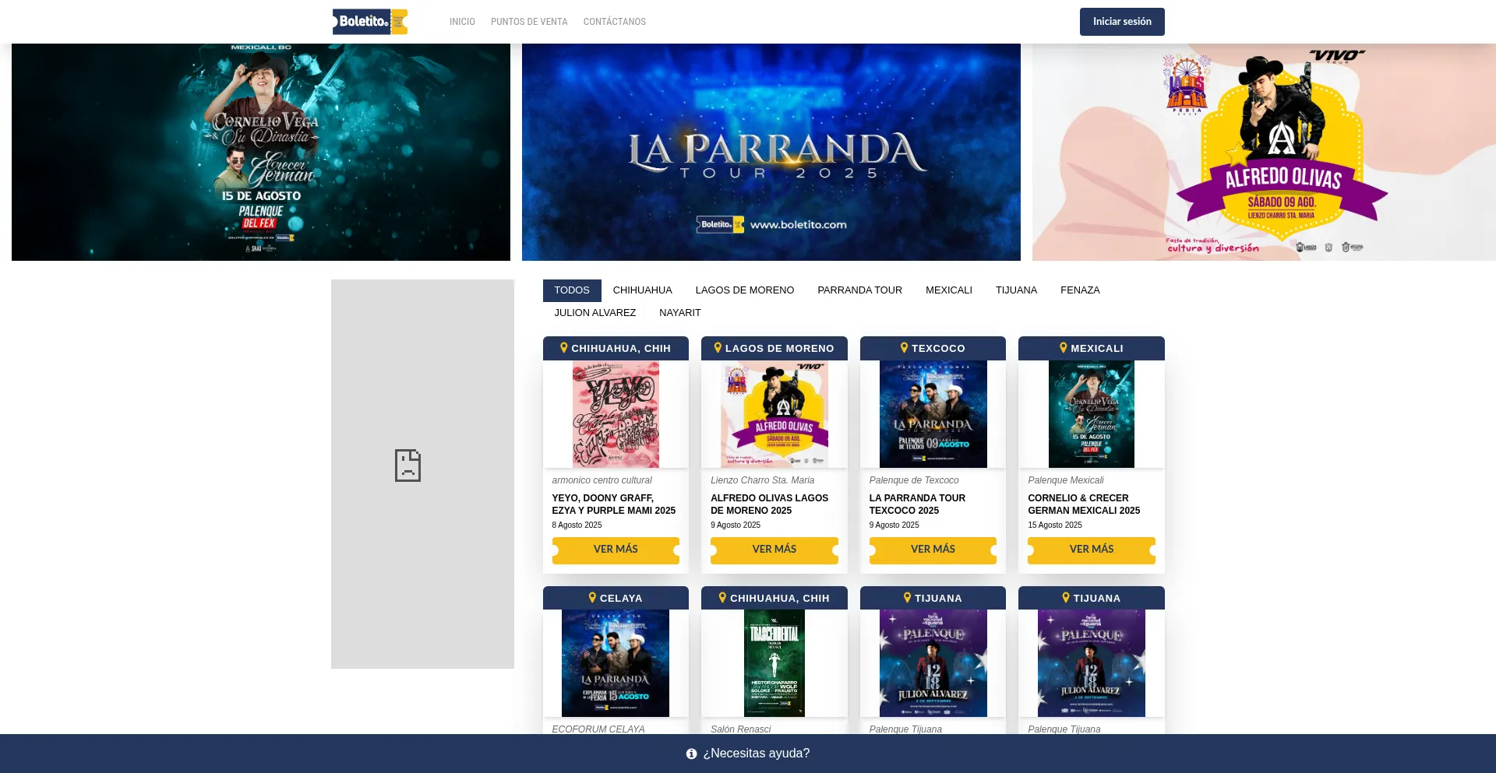
Task: Open the Alfredo Olivas card poster thumbnail
Action: pos(774,414)
